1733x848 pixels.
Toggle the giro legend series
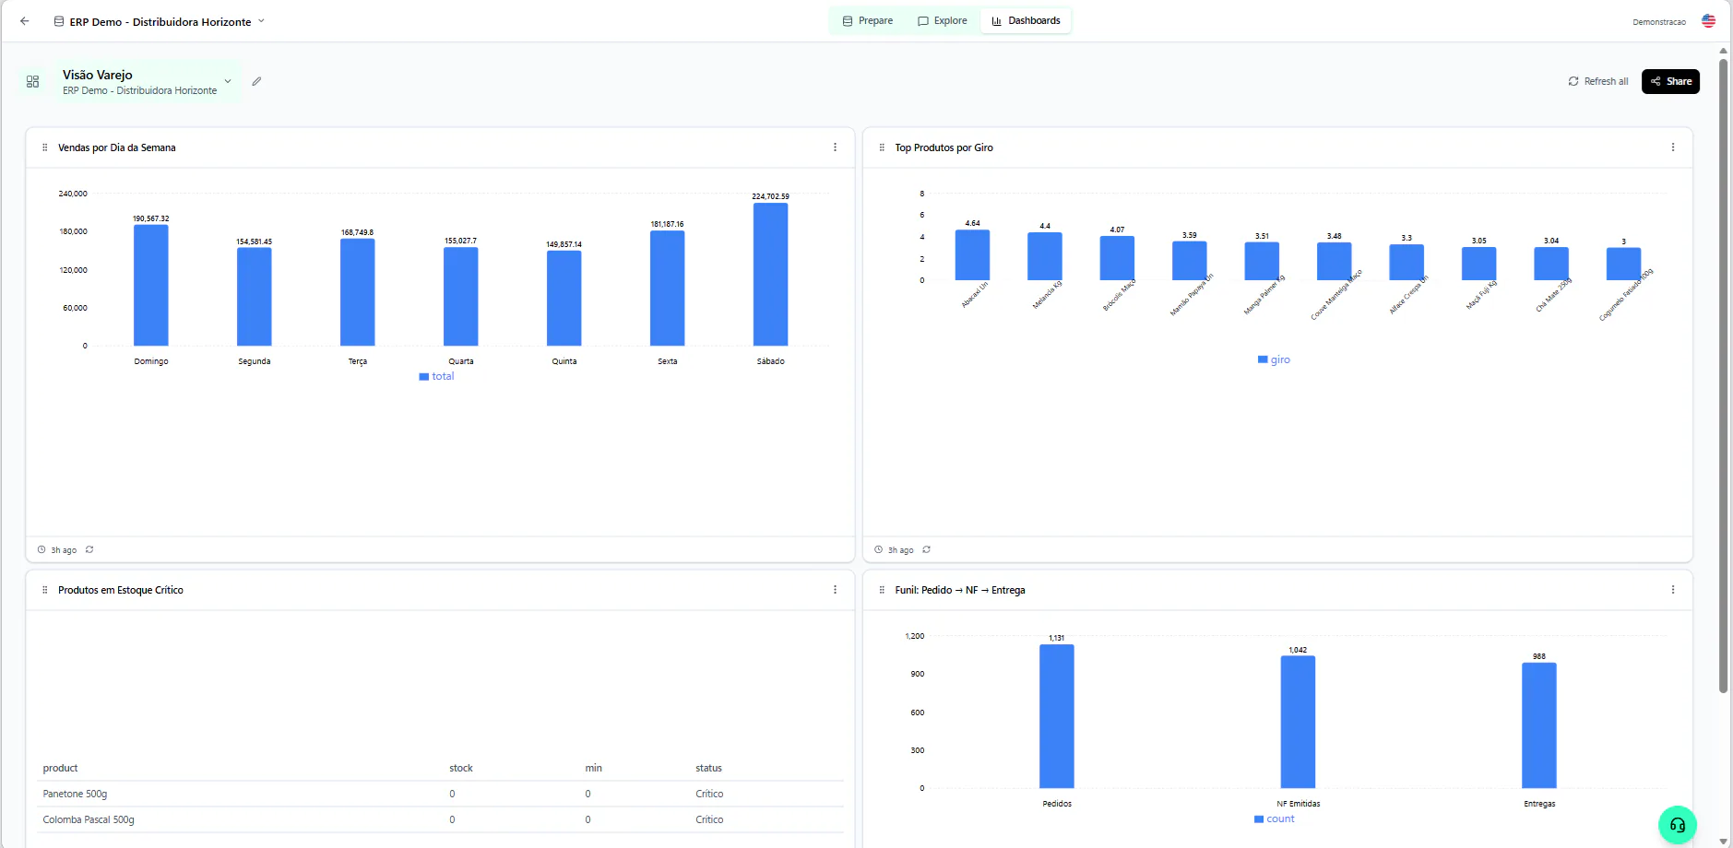[1274, 359]
